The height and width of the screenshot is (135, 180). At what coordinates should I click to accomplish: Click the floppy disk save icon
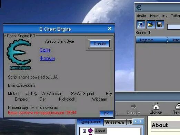pos(160,24)
